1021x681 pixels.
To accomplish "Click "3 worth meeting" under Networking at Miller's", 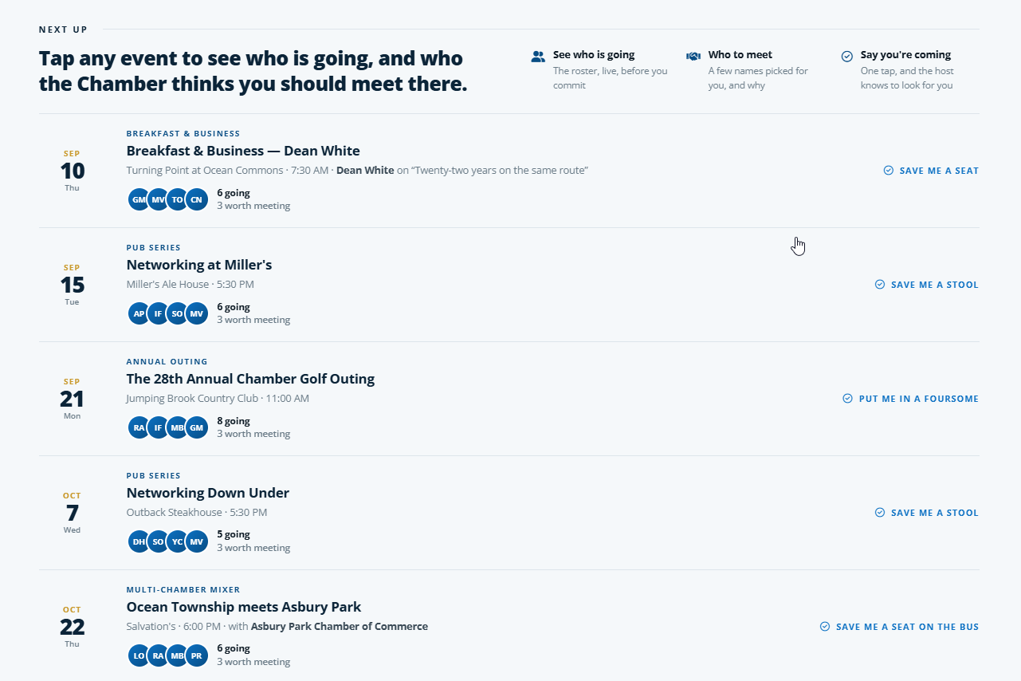I will (x=253, y=320).
